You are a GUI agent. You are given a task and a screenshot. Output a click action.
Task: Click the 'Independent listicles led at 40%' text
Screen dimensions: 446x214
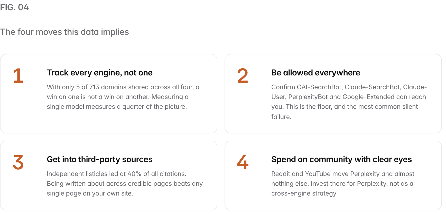click(x=117, y=174)
